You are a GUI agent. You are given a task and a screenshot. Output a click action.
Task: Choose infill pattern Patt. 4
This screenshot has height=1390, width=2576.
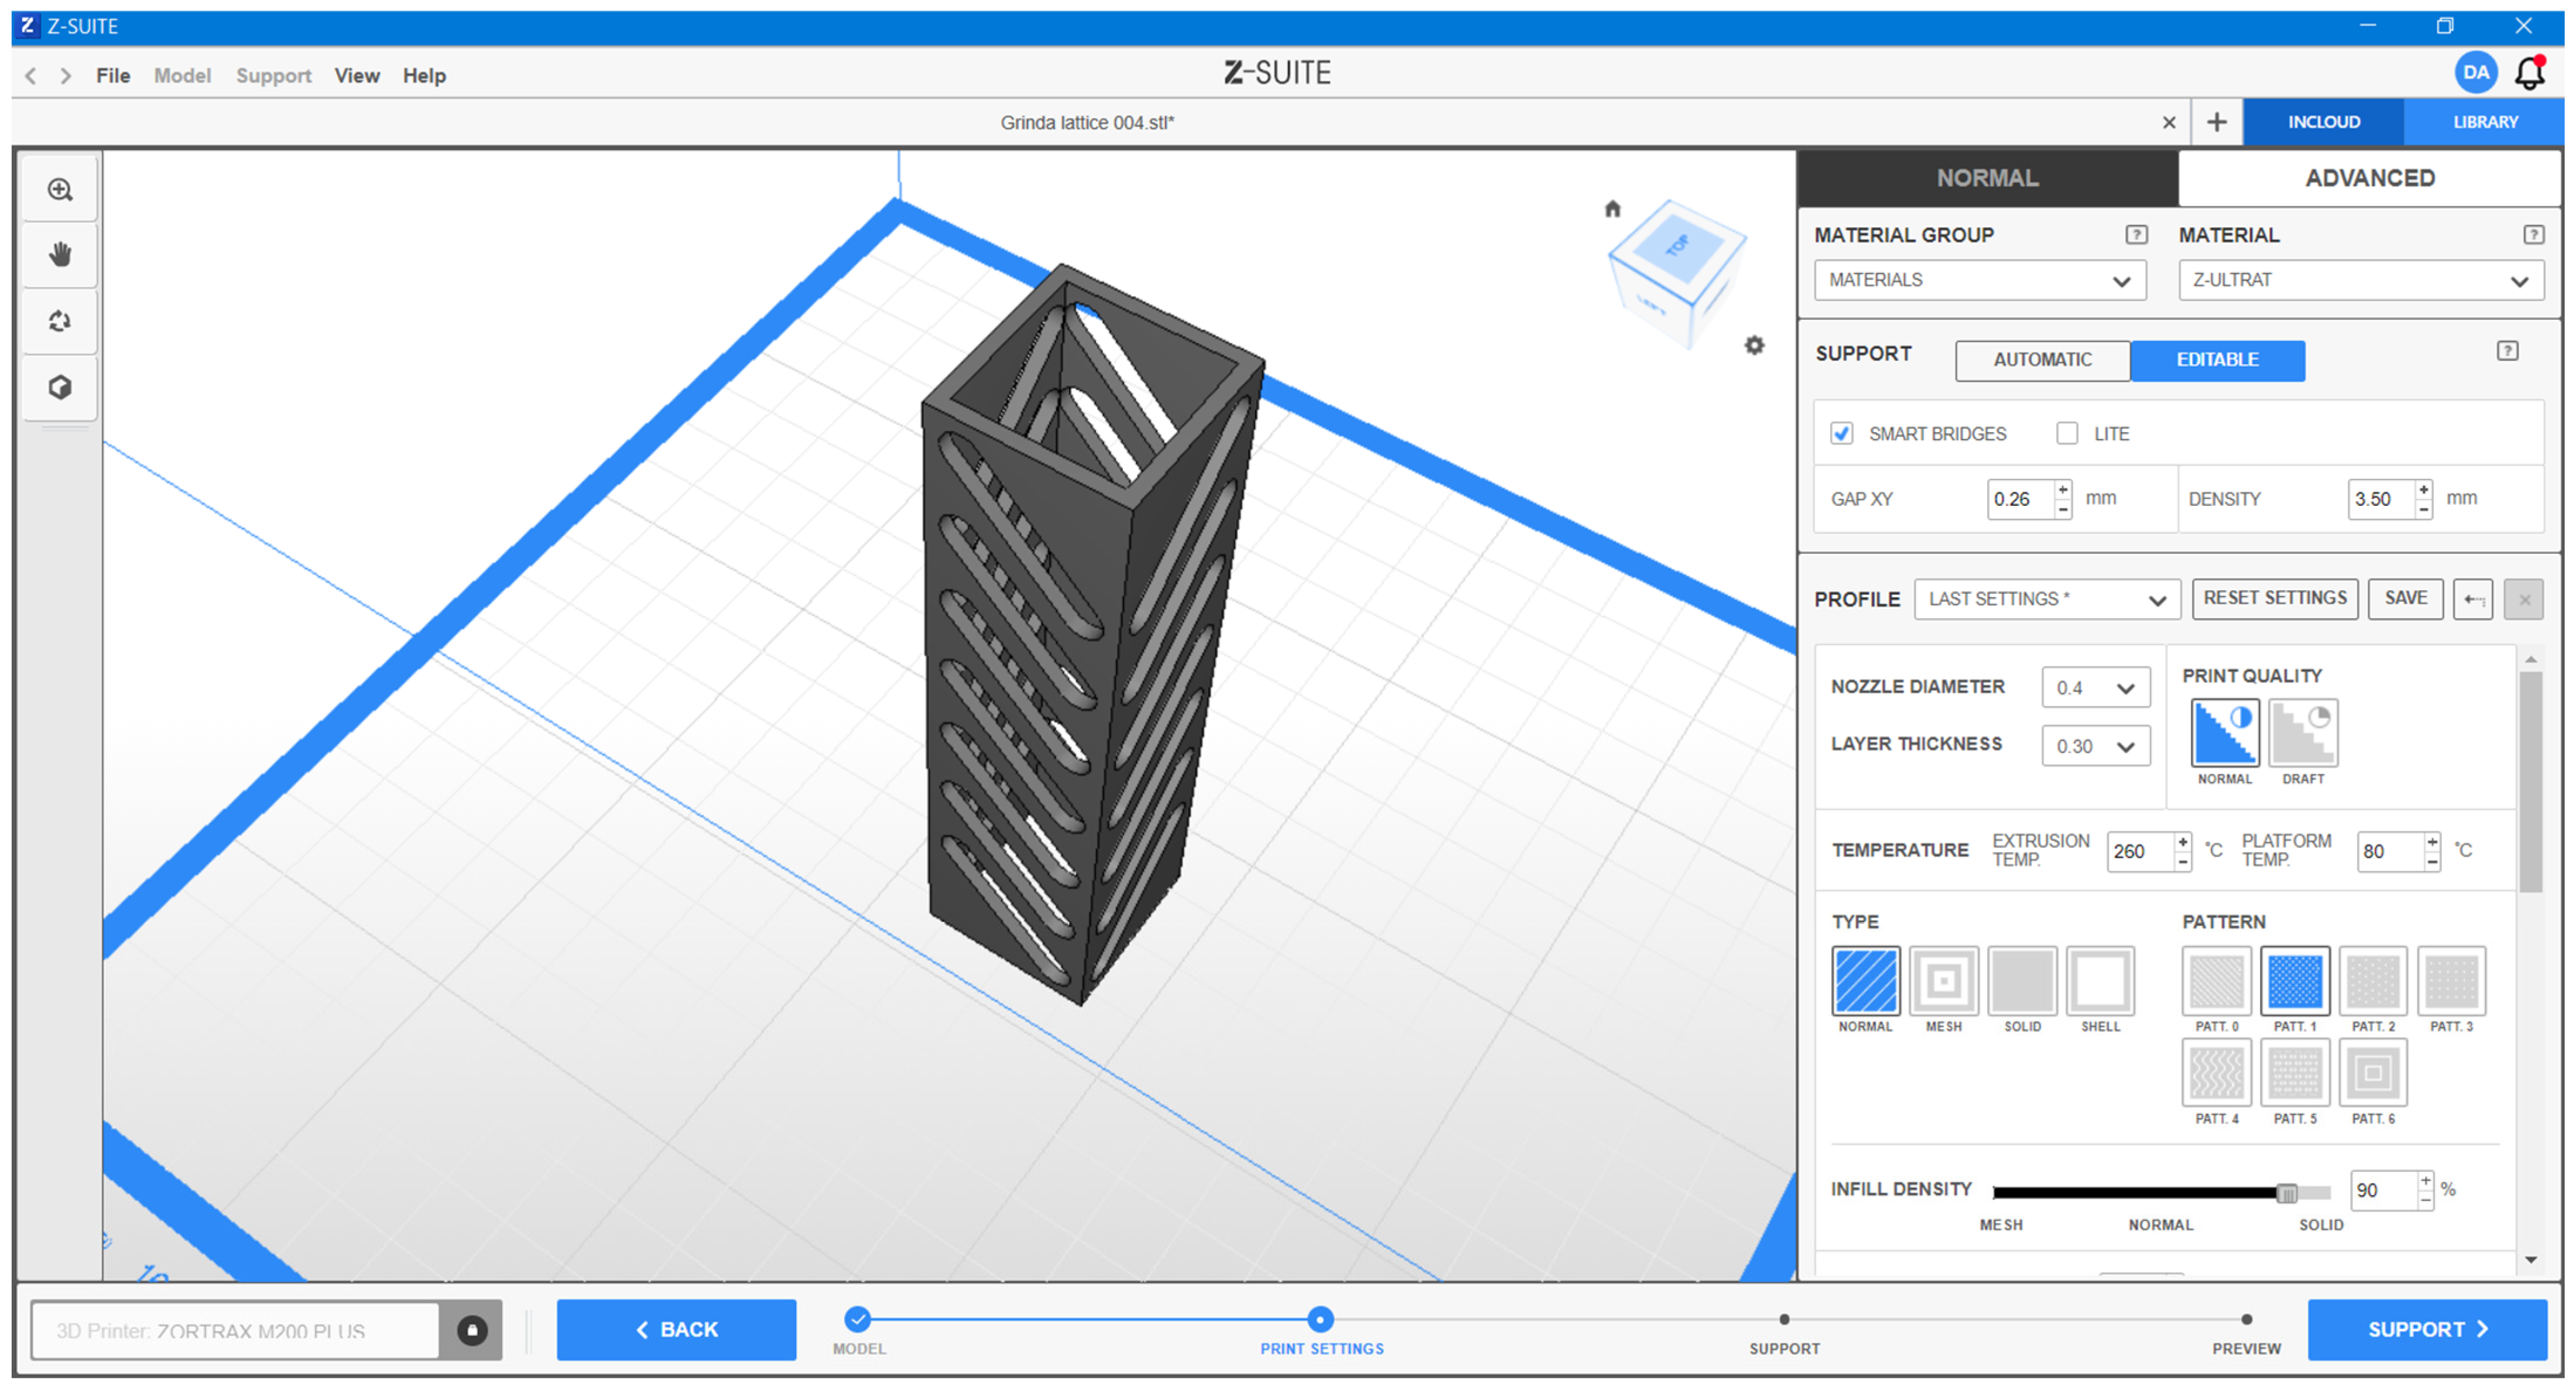[2216, 1073]
